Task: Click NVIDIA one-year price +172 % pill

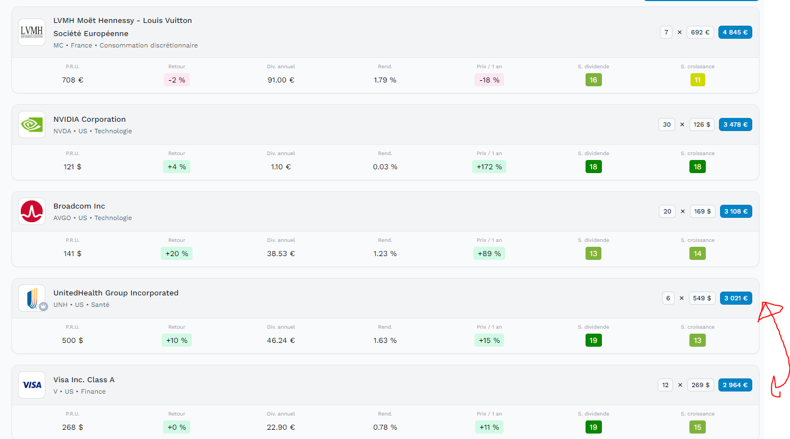Action: [489, 167]
